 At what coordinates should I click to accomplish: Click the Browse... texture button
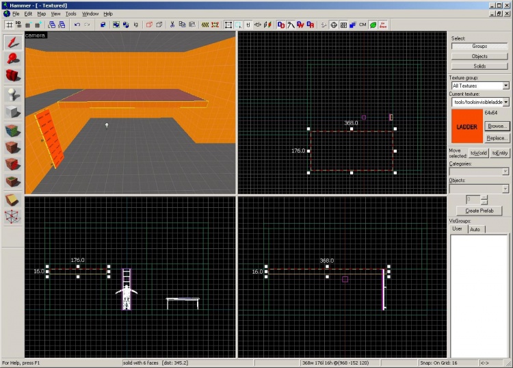pyautogui.click(x=497, y=127)
